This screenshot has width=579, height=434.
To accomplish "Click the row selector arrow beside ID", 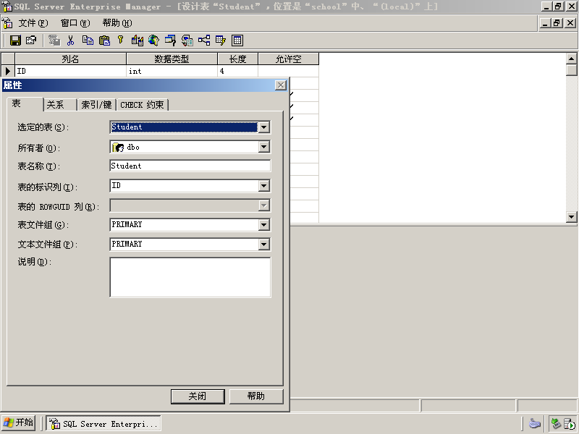I will 8,71.
